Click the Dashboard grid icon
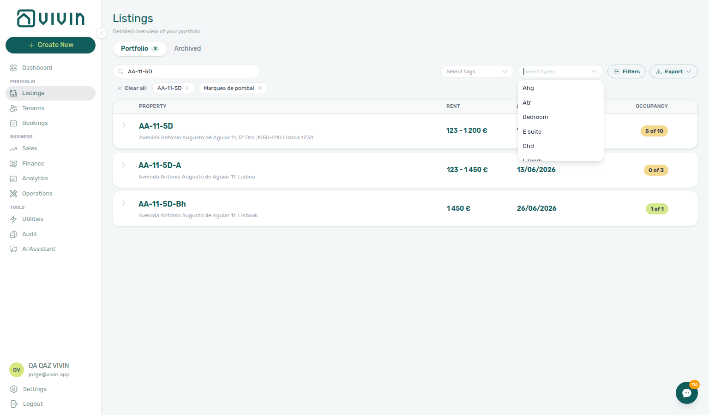This screenshot has height=415, width=709. click(13, 68)
